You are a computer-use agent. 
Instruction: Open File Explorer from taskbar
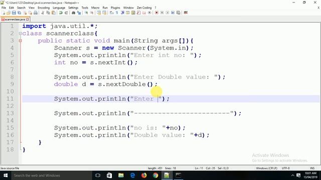[x=121, y=175]
